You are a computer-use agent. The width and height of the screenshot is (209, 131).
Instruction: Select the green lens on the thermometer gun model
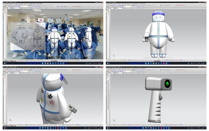coord(168,83)
